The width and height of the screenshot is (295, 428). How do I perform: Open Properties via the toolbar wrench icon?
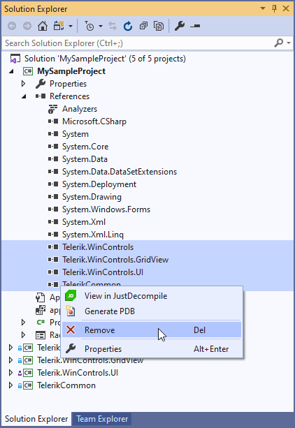click(180, 26)
